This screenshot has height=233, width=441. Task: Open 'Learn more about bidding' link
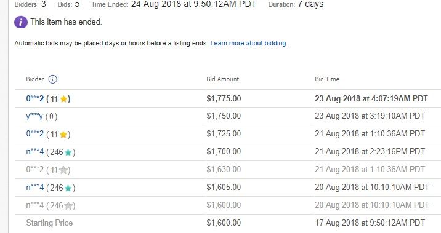tap(249, 44)
